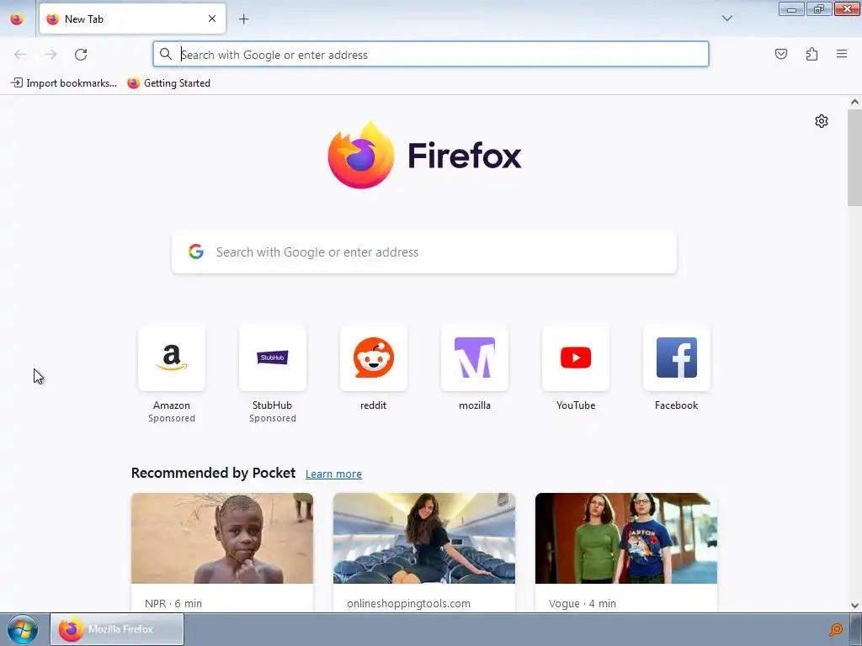
Task: Open the NPR article thumbnail
Action: [x=222, y=538]
